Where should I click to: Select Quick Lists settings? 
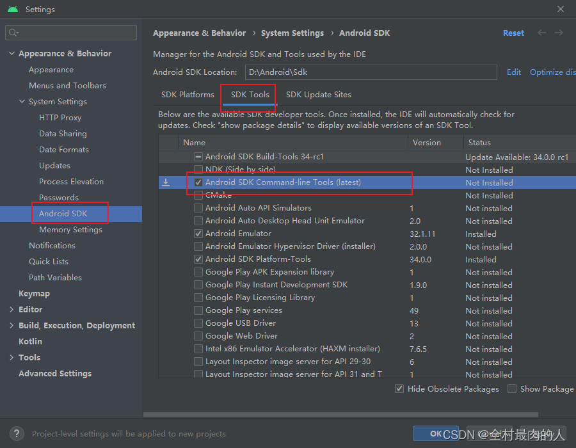point(49,262)
